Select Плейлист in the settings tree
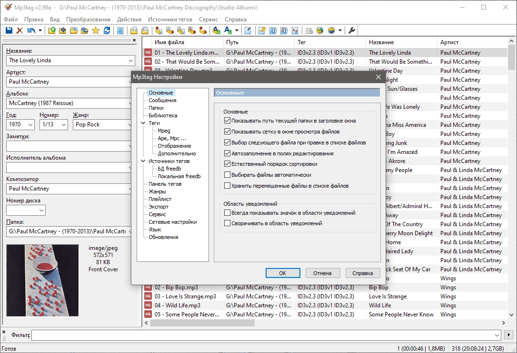The image size is (517, 353). tap(160, 199)
